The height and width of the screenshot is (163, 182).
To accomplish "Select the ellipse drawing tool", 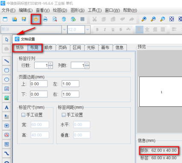I will tap(6, 80).
